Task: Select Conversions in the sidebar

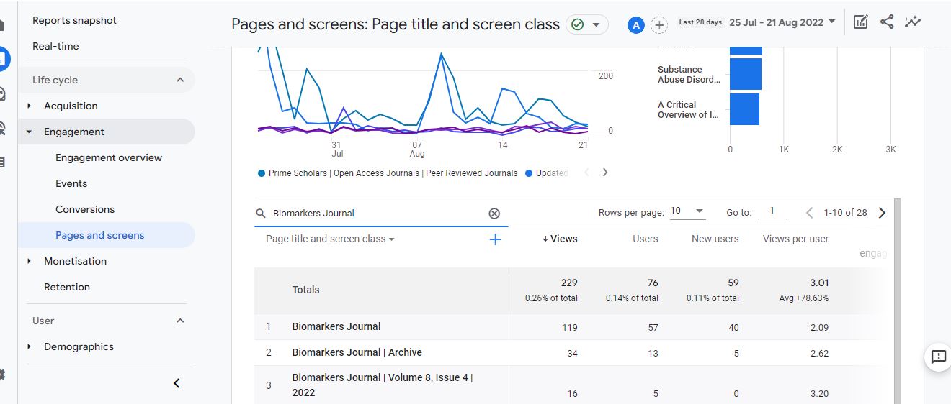Action: tap(85, 209)
